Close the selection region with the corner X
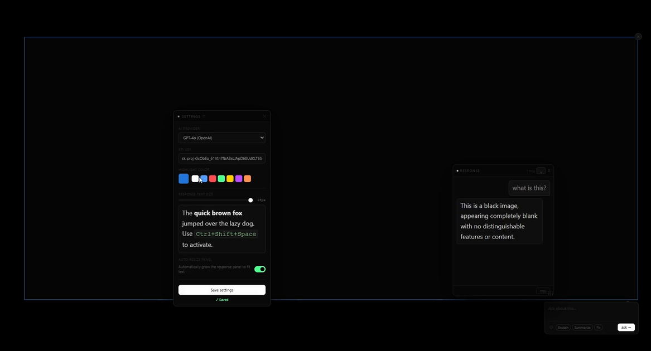 pos(638,37)
